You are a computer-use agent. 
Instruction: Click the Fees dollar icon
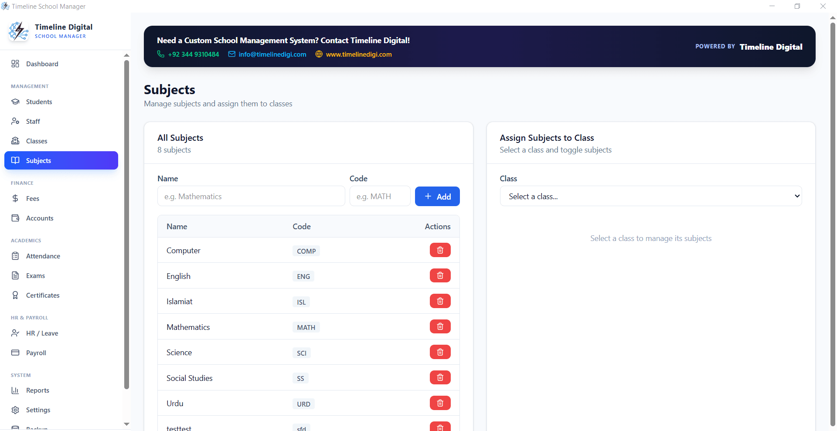tap(15, 198)
